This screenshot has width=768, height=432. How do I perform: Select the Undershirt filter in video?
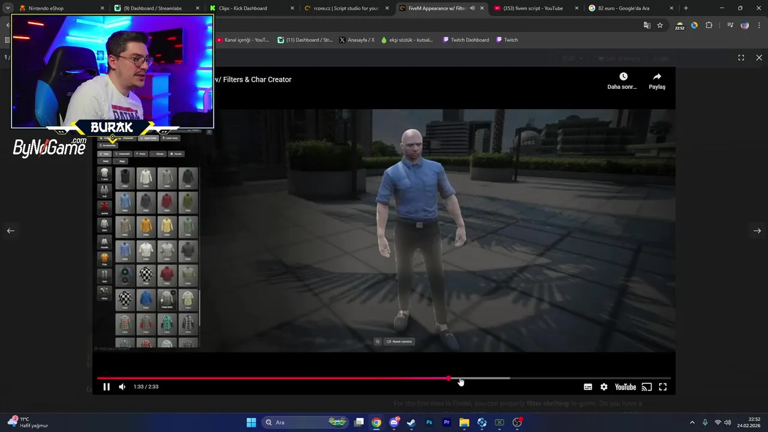tap(123, 154)
